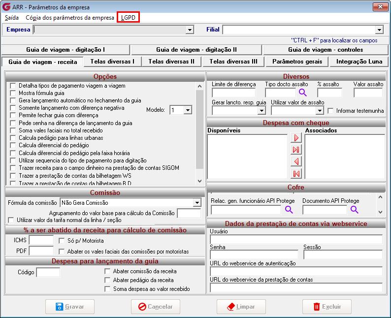Click the Usuário webservice field

point(296,239)
